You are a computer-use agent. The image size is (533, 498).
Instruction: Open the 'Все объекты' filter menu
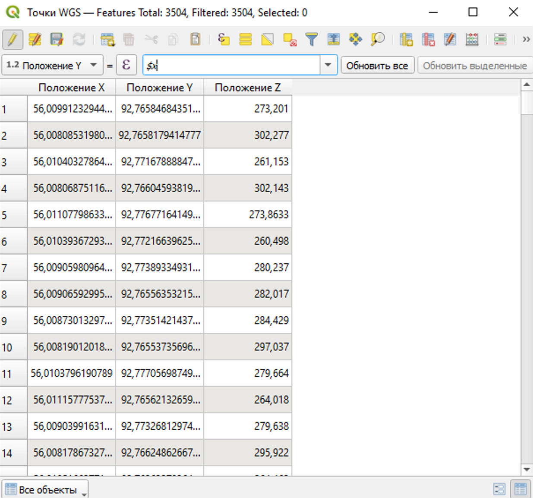44,490
